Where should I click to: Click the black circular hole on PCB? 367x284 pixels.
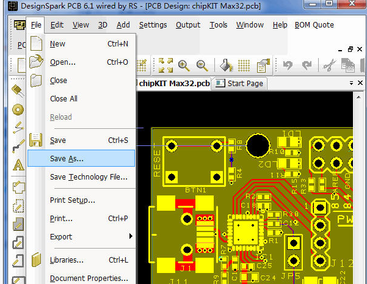259,145
